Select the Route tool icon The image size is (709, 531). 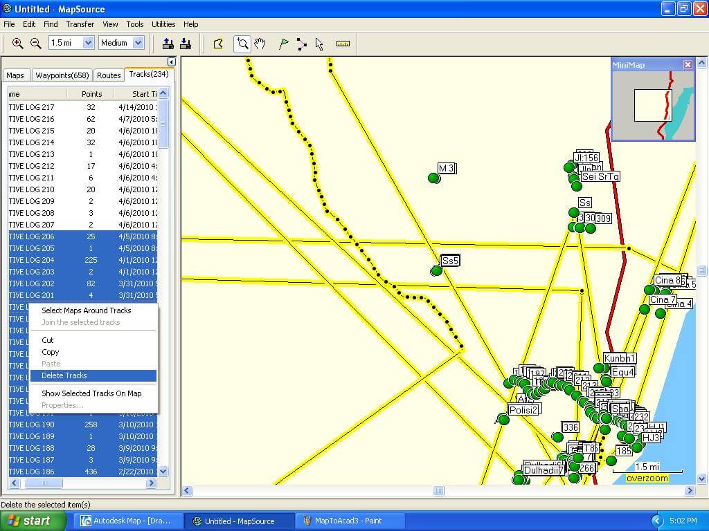pyautogui.click(x=302, y=44)
